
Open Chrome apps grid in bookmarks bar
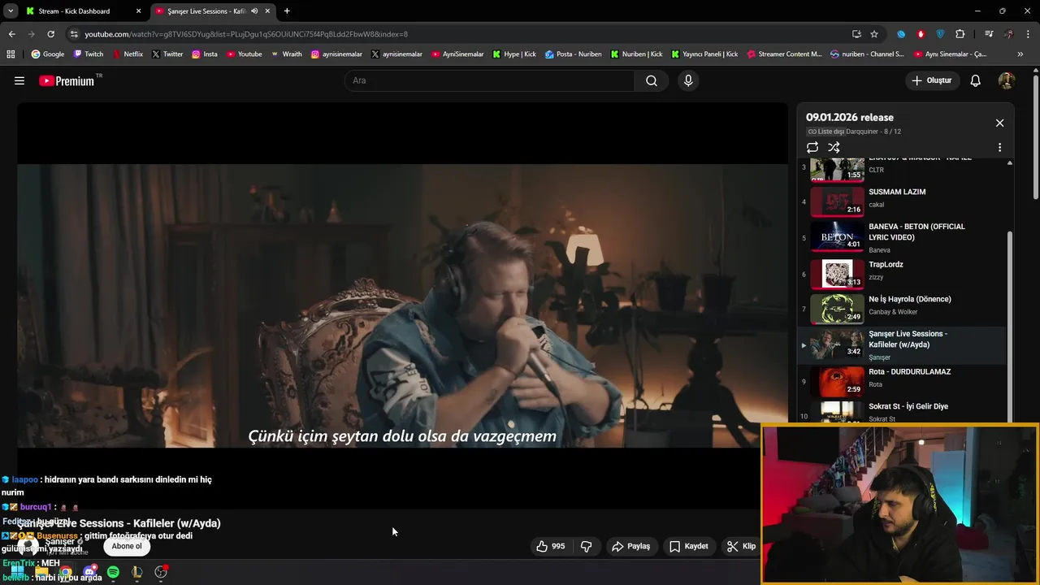(11, 54)
